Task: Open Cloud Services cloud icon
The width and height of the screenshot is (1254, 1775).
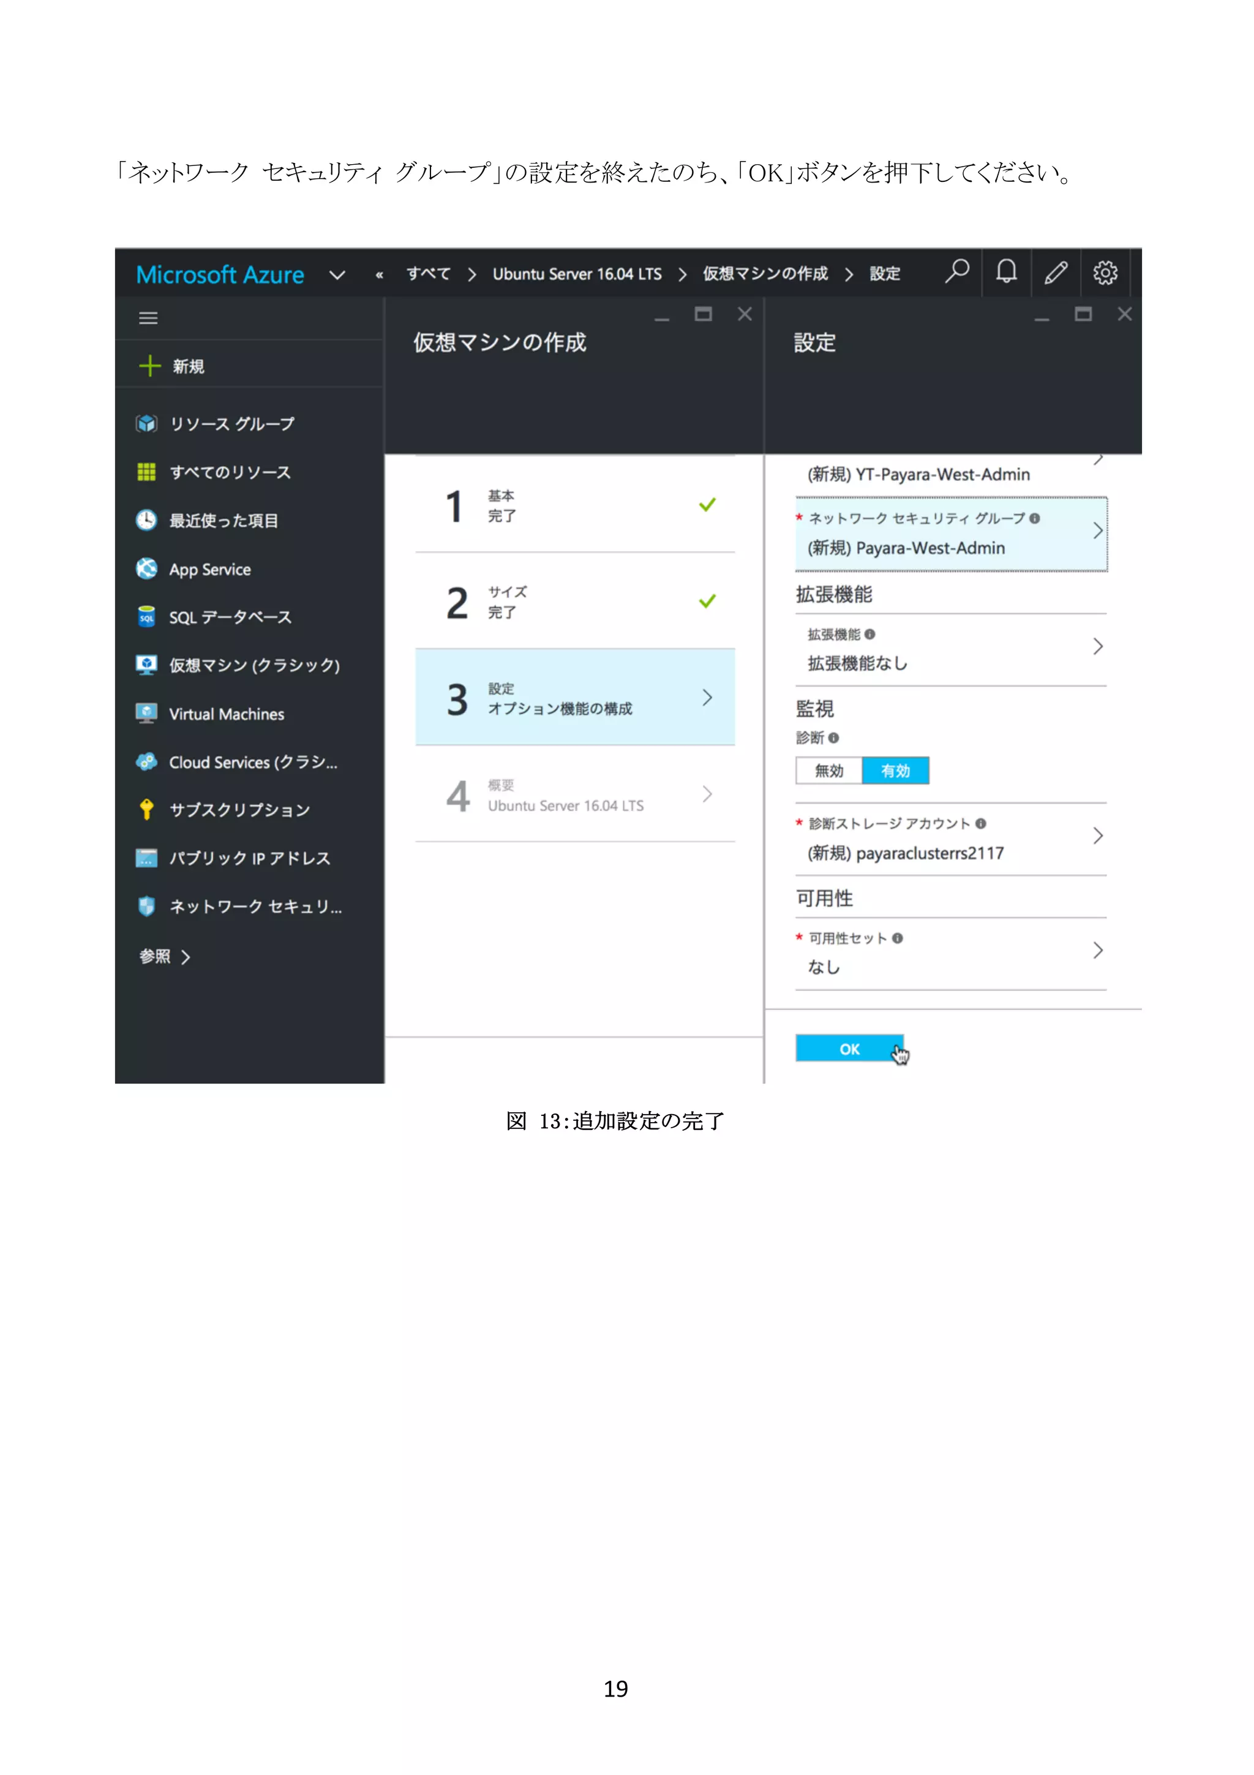Action: [x=146, y=761]
